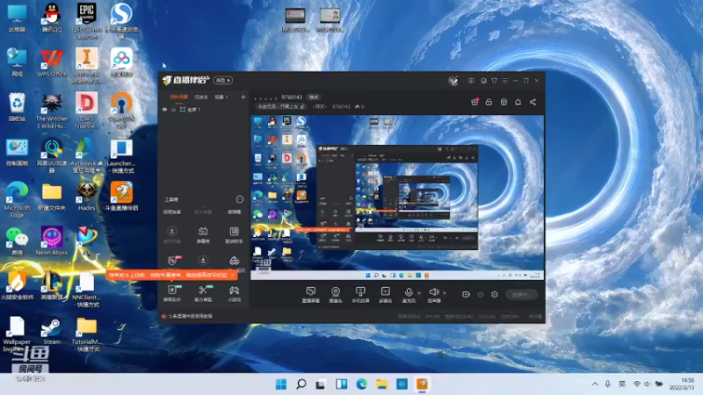703x395 pixels.
Task: Add a 摄像头 camera source
Action: 336,295
